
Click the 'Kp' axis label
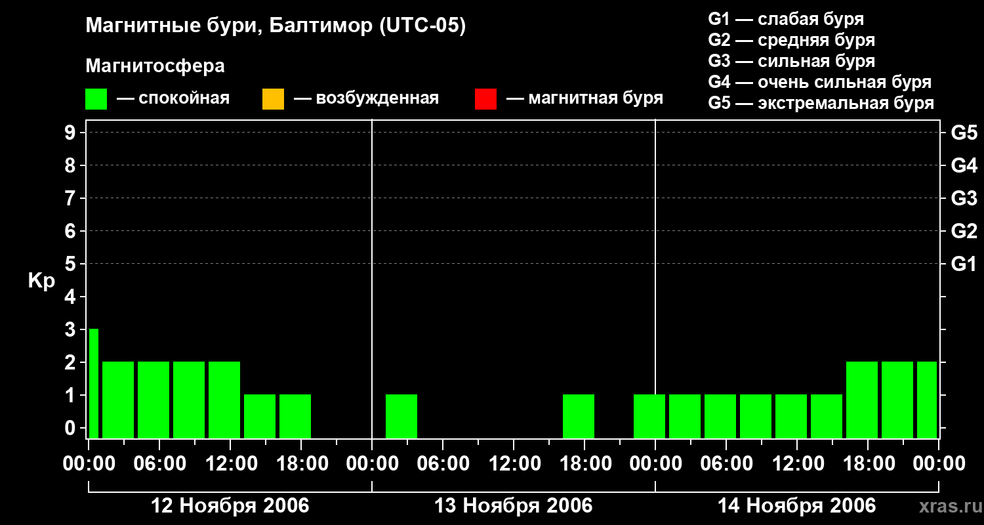click(x=41, y=281)
